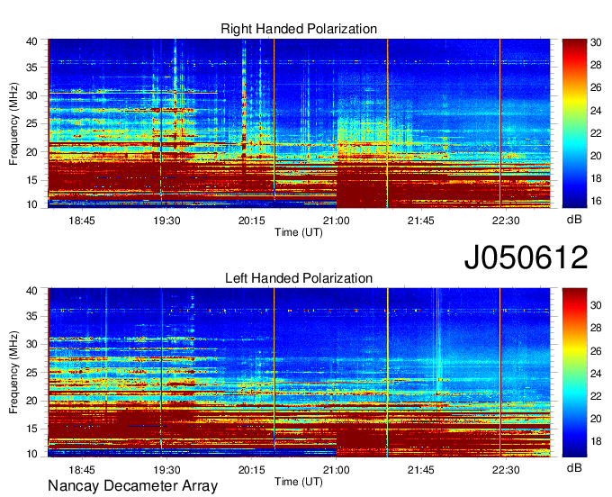Viewport: 612px width, 497px height.
Task: Click the 35 MHz tick label on bottom plot
Action: [x=31, y=316]
